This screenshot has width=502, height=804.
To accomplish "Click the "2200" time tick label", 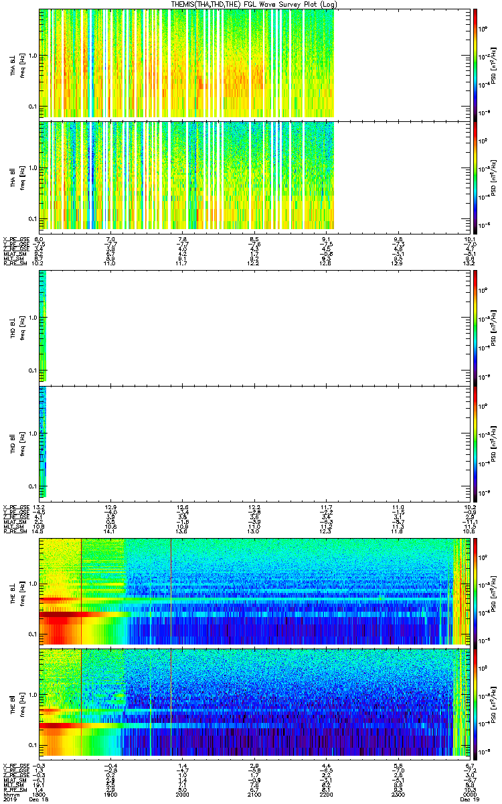I will (326, 795).
